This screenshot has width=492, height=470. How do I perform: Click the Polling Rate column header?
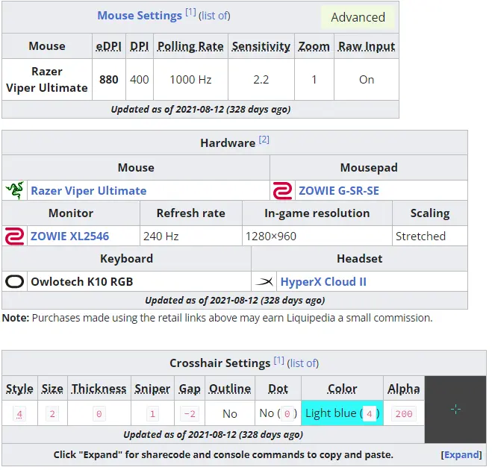coord(190,46)
